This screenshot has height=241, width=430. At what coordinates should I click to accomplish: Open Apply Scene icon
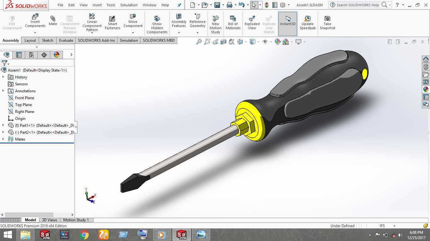tap(286, 42)
